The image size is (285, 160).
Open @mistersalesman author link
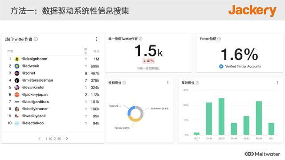point(37,80)
